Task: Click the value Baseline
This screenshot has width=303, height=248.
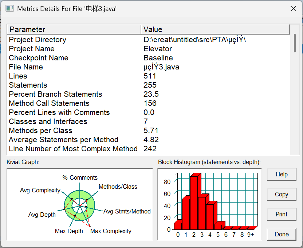Action: tap(158, 58)
